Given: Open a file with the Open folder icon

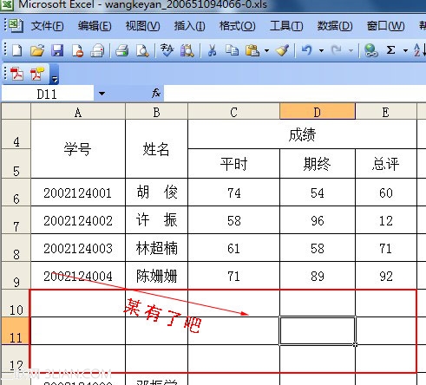Looking at the screenshot, I should click(x=37, y=50).
